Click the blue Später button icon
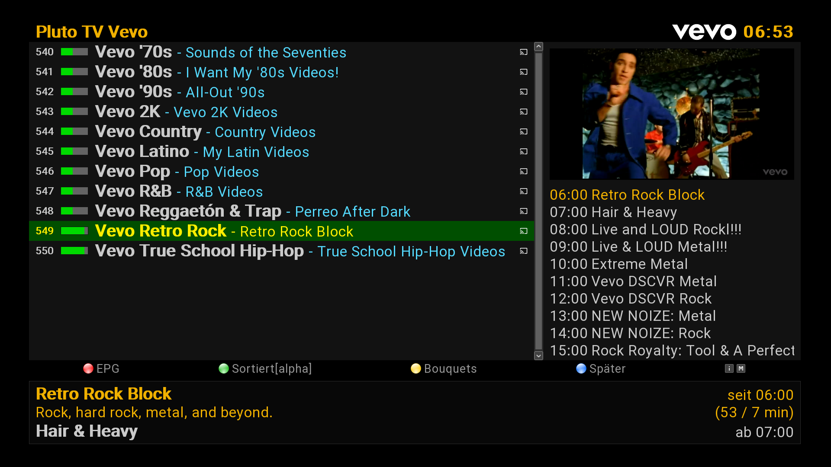 [x=581, y=368]
